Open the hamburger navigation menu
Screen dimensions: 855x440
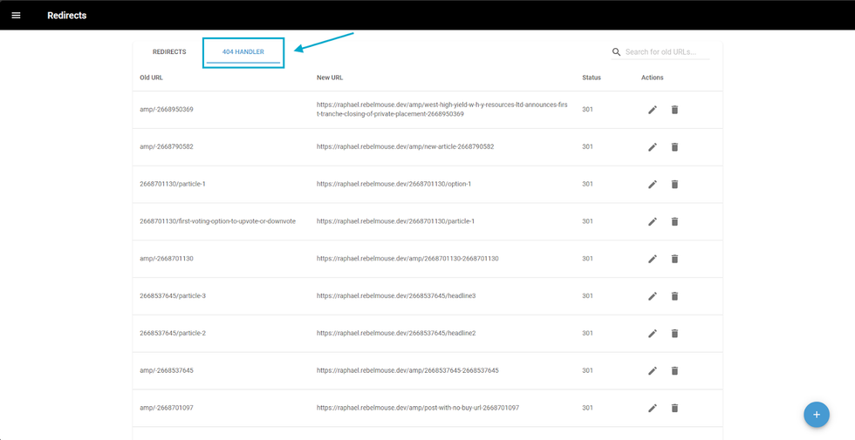pyautogui.click(x=16, y=15)
